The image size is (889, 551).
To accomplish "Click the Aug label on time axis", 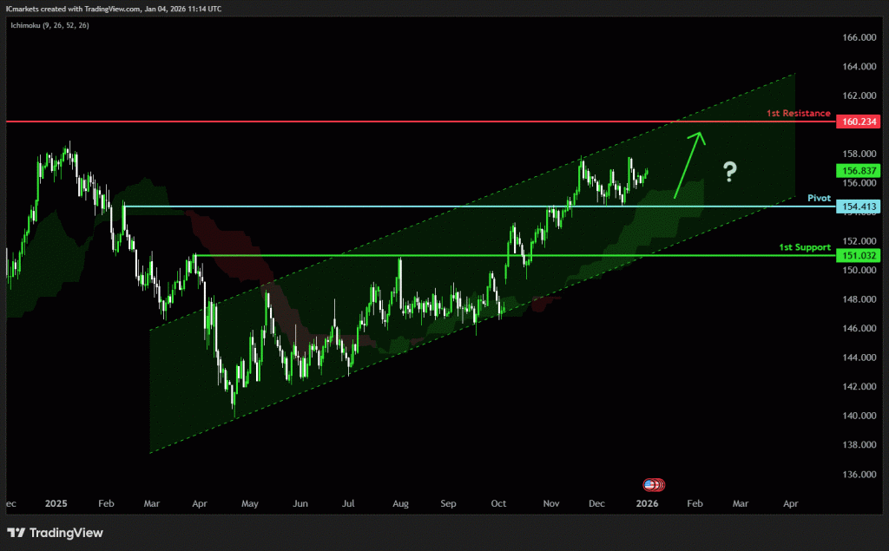I will click(x=400, y=502).
